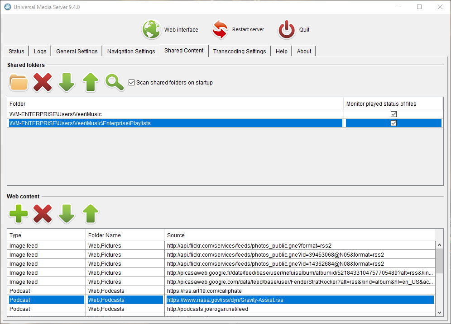Click the Quit power icon

point(287,29)
